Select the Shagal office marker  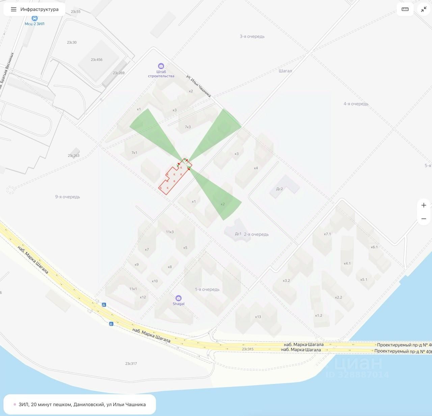[179, 298]
